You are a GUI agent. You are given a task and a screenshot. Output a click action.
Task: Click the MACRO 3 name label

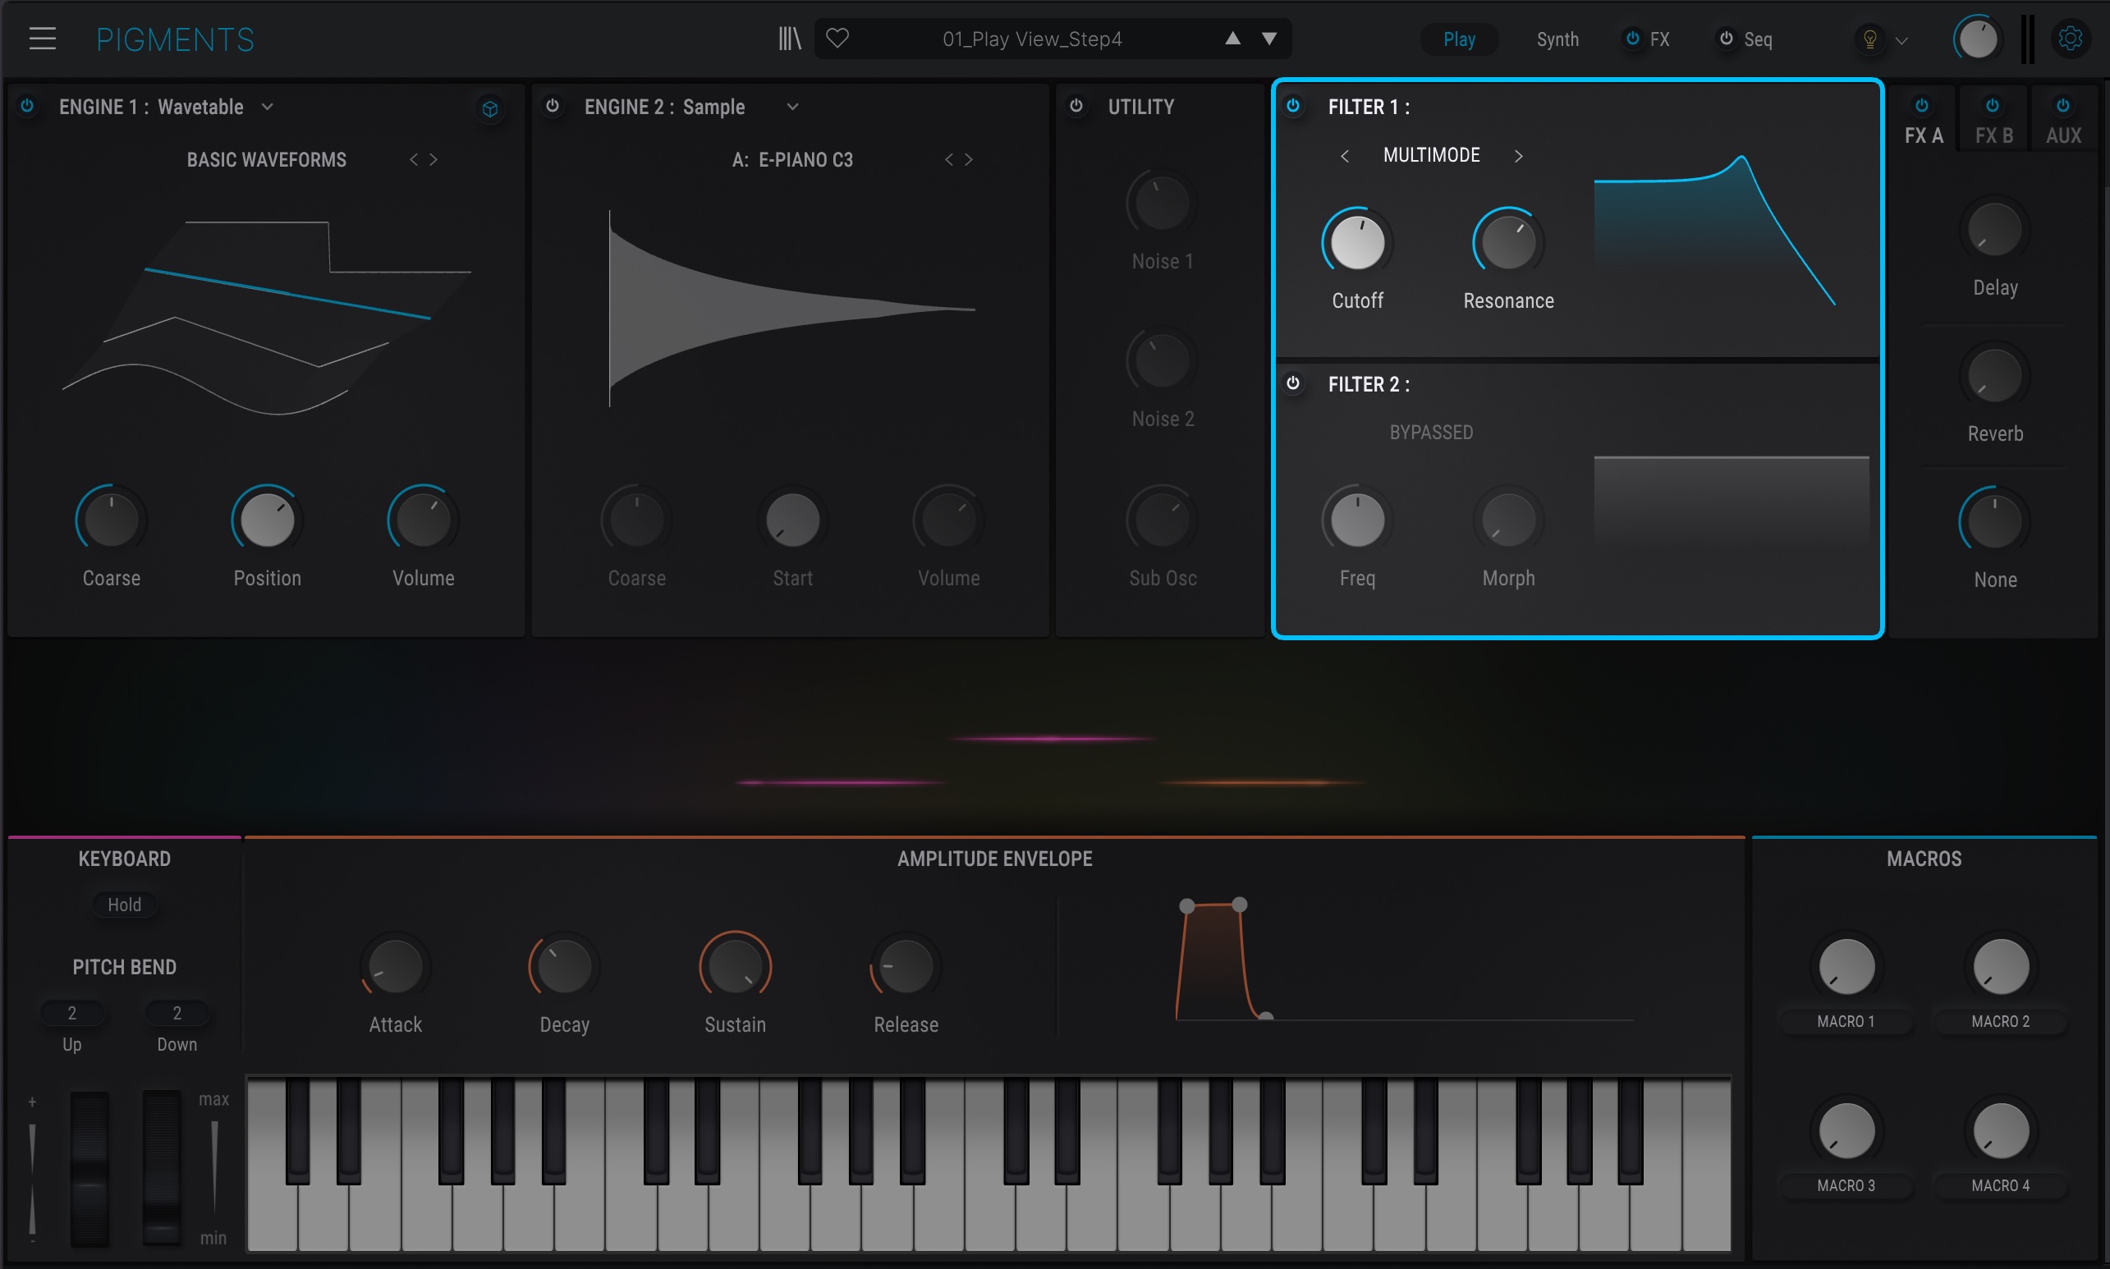coord(1846,1186)
